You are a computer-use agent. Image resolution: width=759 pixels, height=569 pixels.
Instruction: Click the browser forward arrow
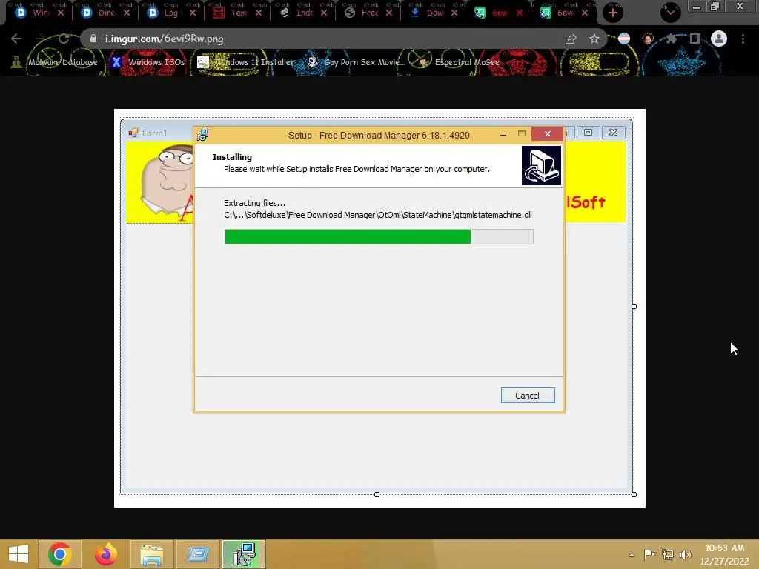(x=40, y=39)
